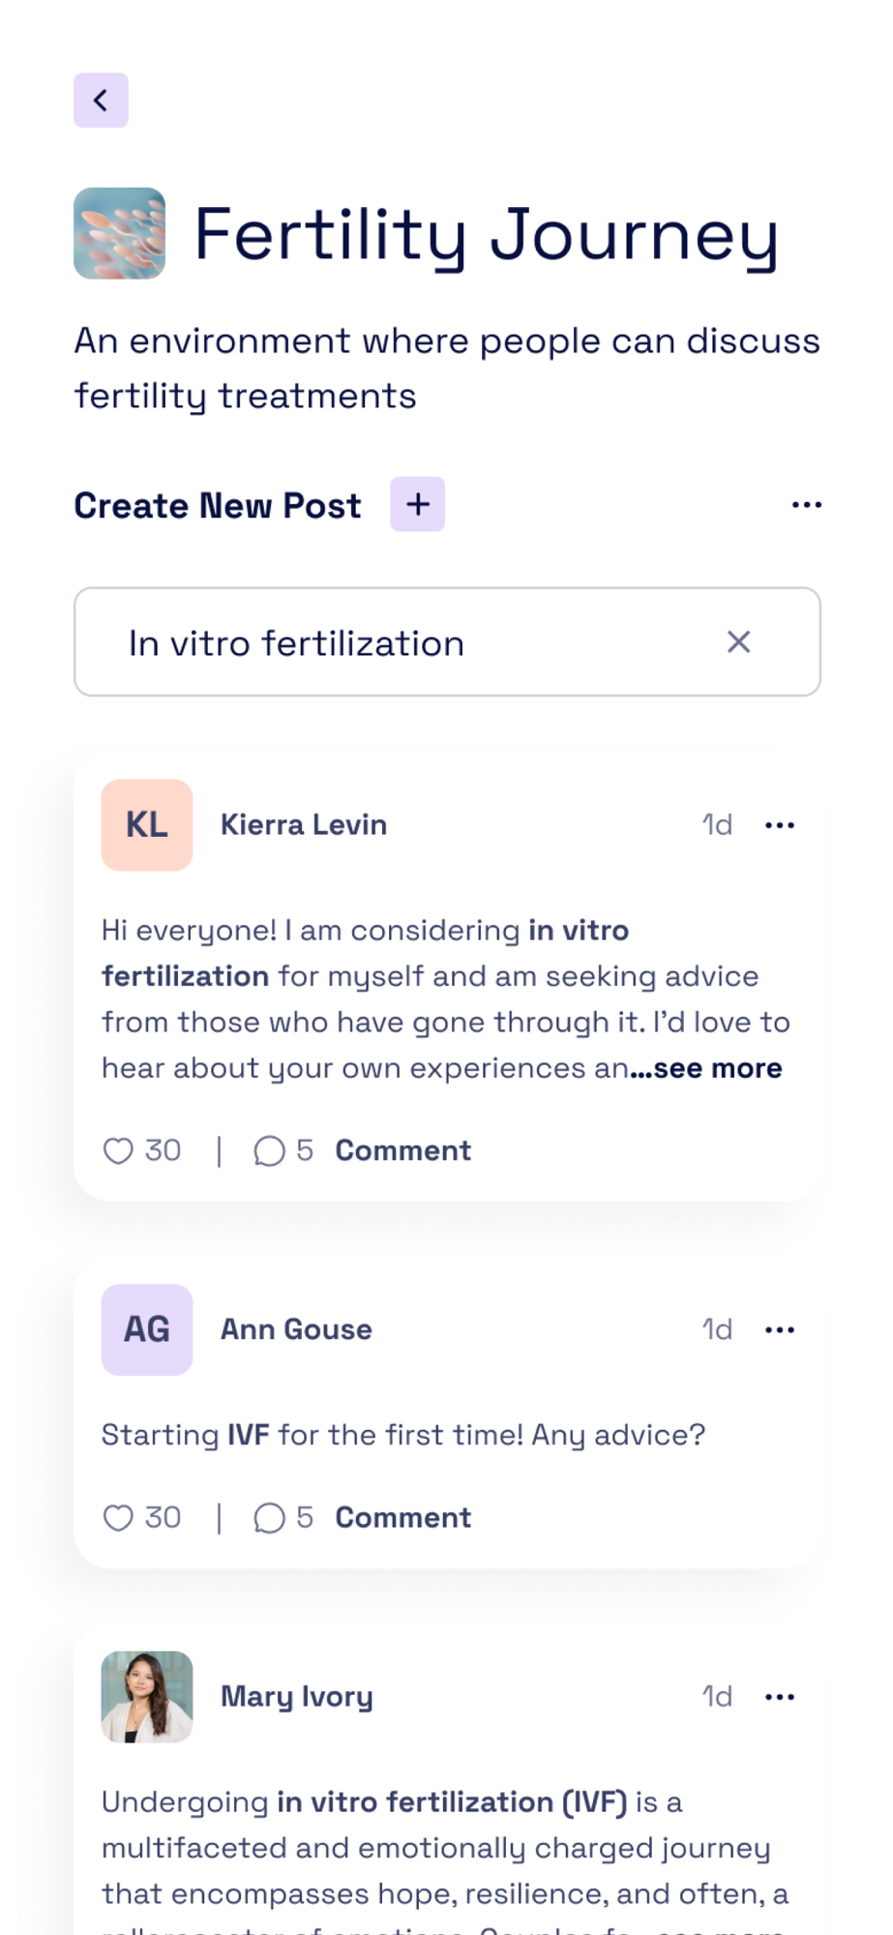Focus the search field with In vitro fertilization
Viewport: 893px width, 1935px height.
click(406, 642)
